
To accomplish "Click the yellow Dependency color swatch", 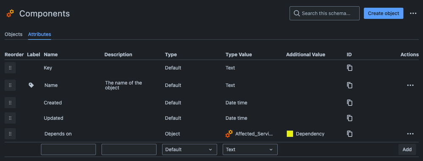I will point(290,134).
